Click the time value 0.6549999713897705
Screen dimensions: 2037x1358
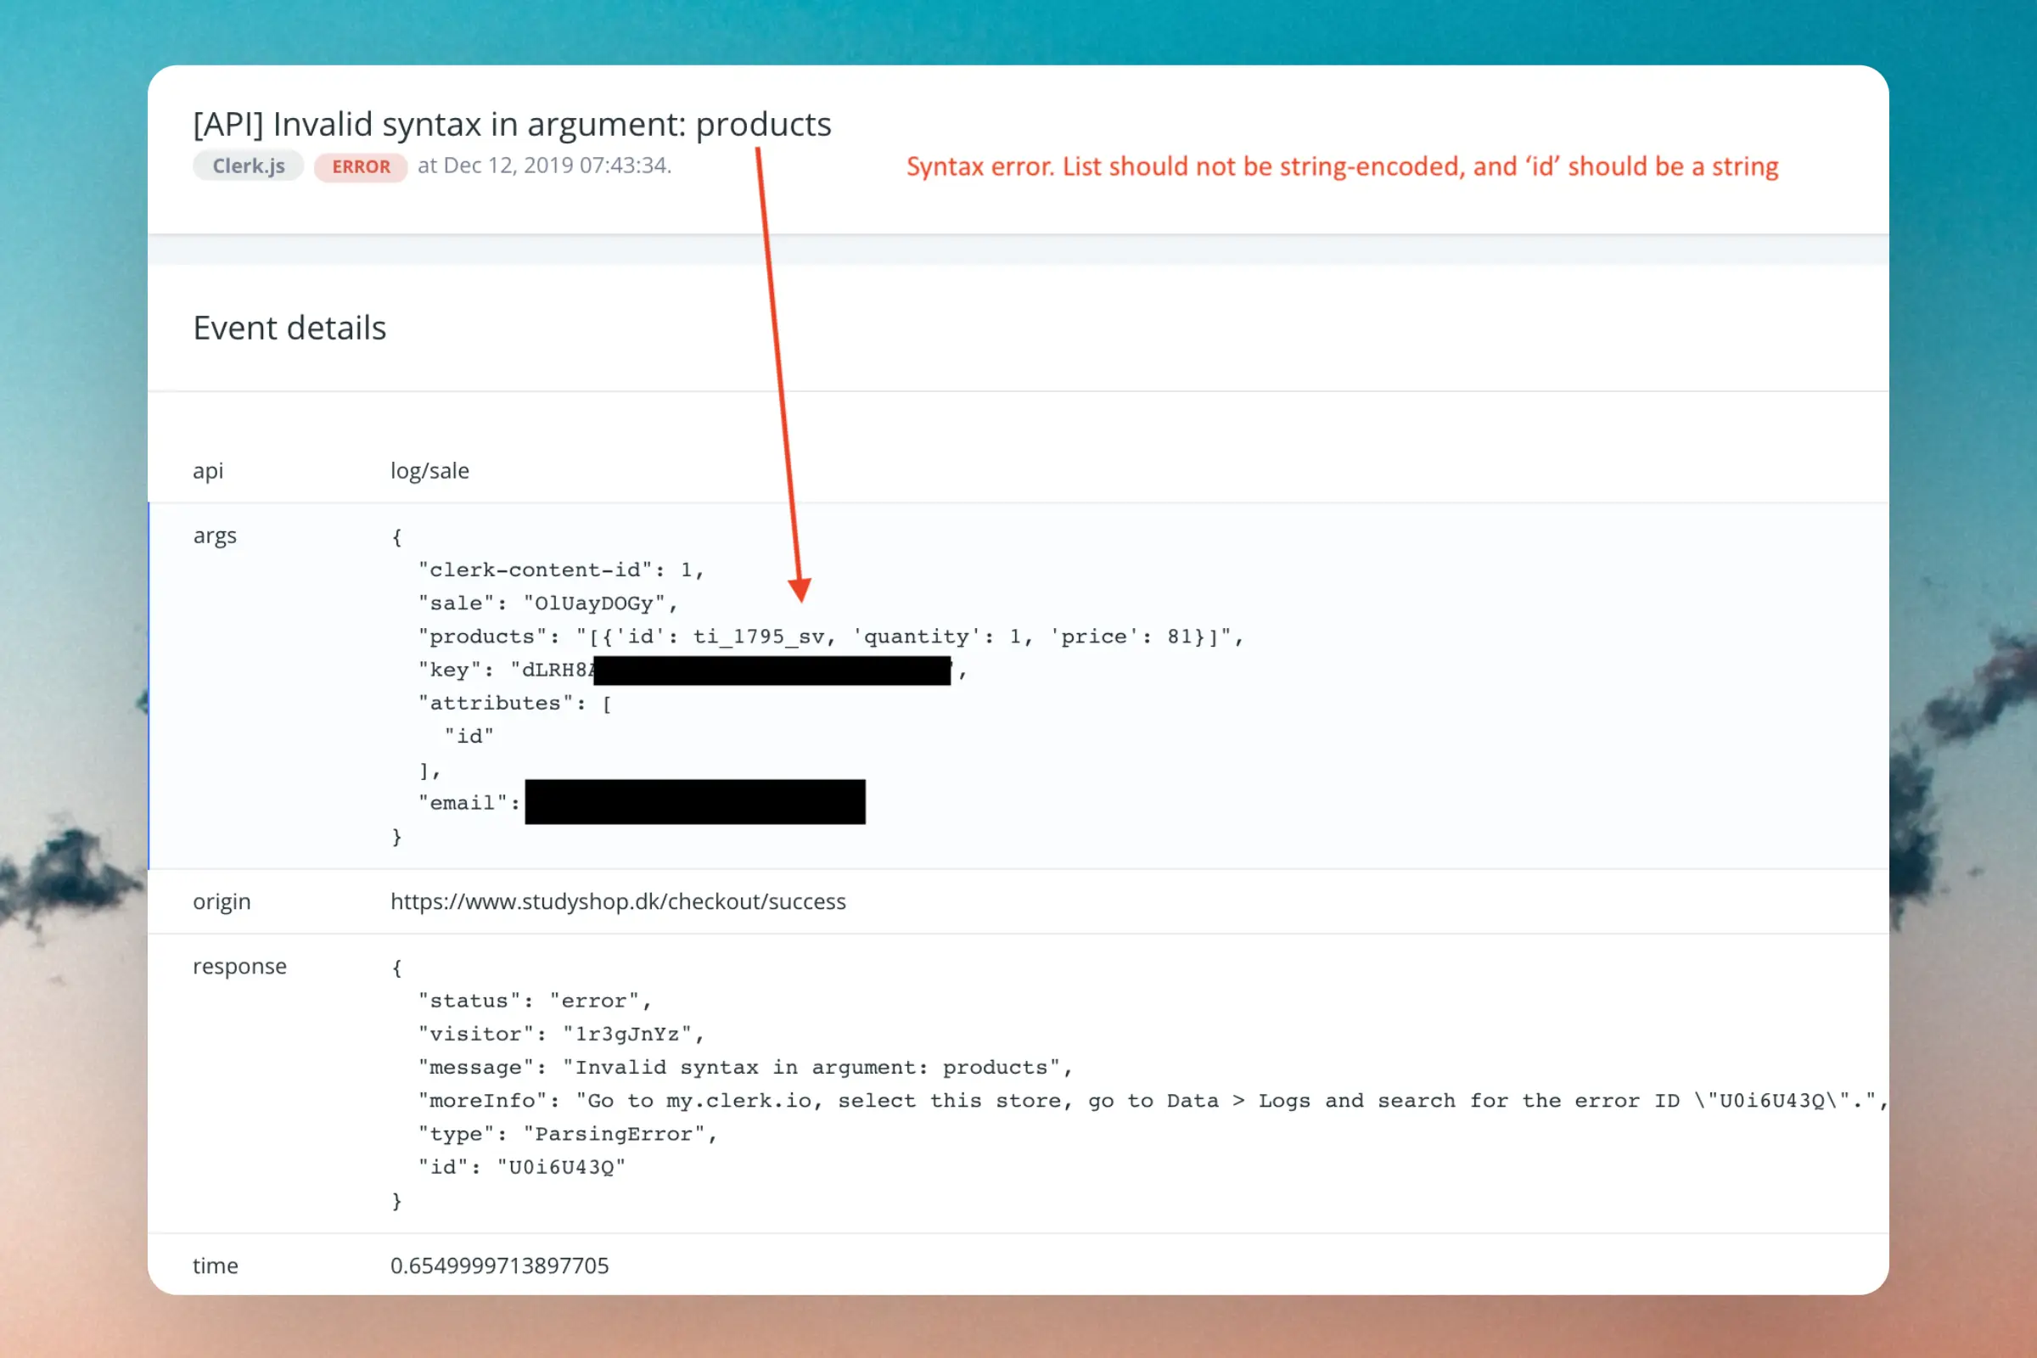coord(500,1265)
